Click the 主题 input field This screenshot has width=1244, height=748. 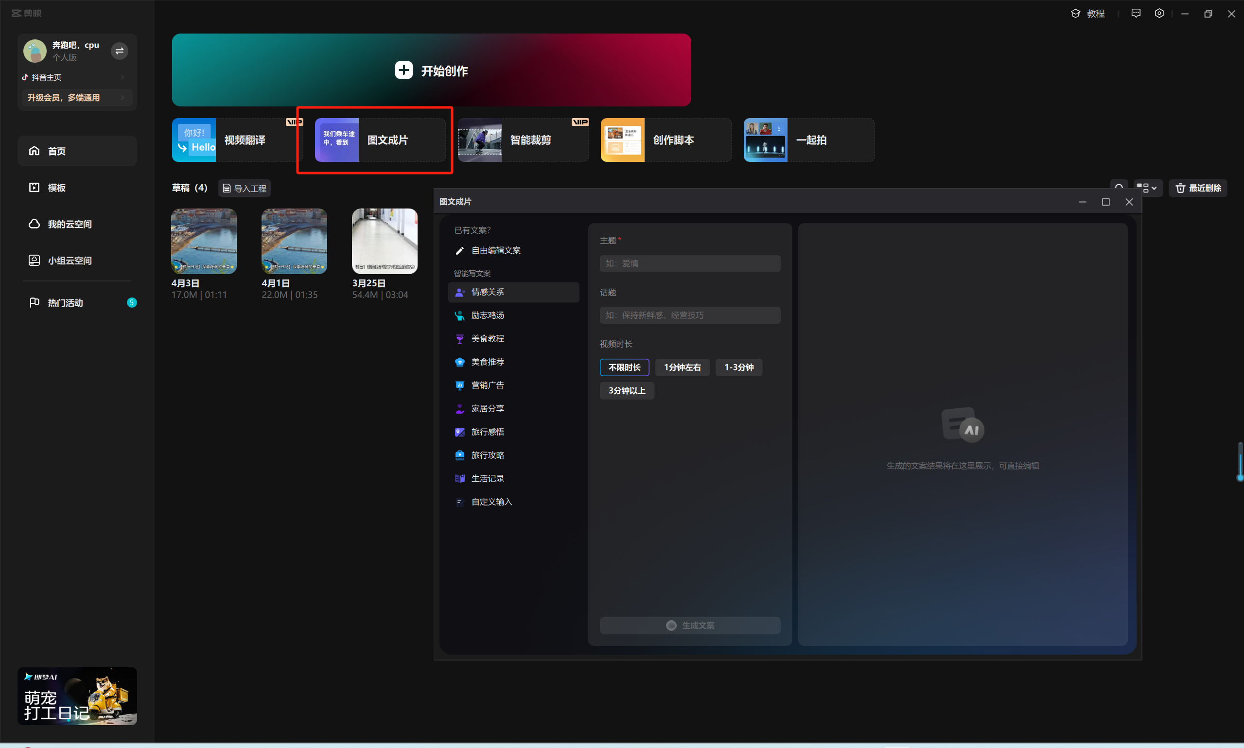(x=689, y=263)
